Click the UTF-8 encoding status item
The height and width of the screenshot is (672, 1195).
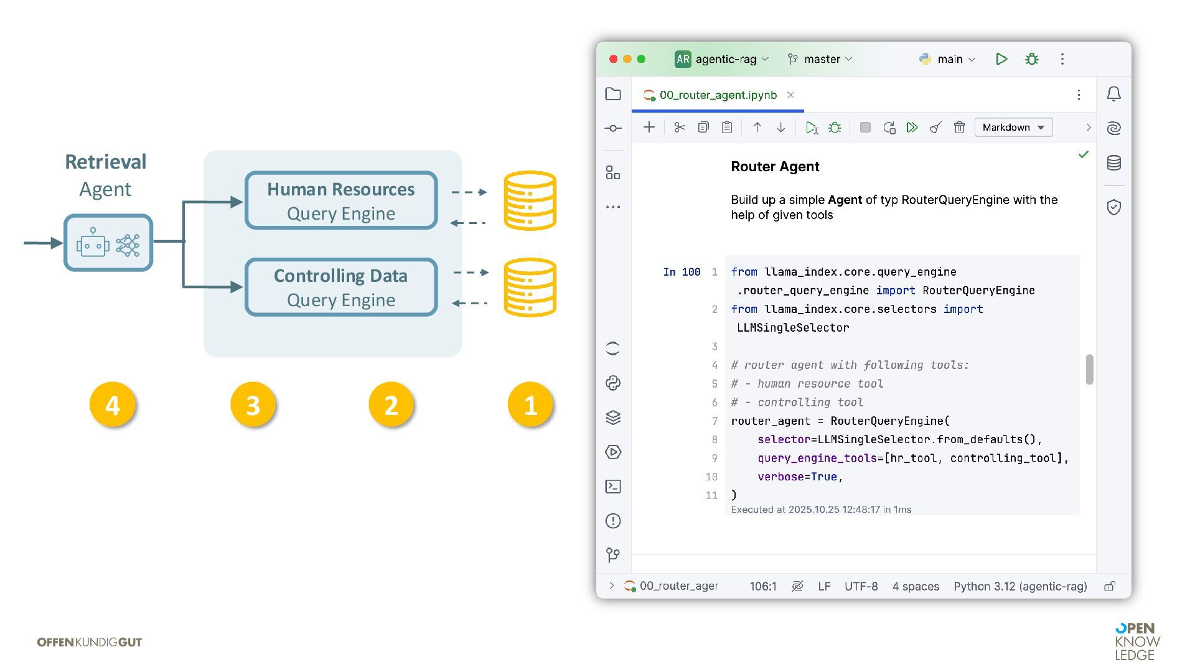(861, 586)
